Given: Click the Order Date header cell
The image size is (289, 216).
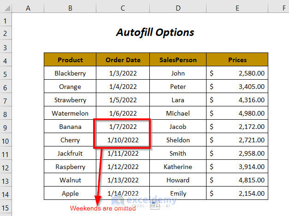Looking at the screenshot, I should (x=123, y=60).
